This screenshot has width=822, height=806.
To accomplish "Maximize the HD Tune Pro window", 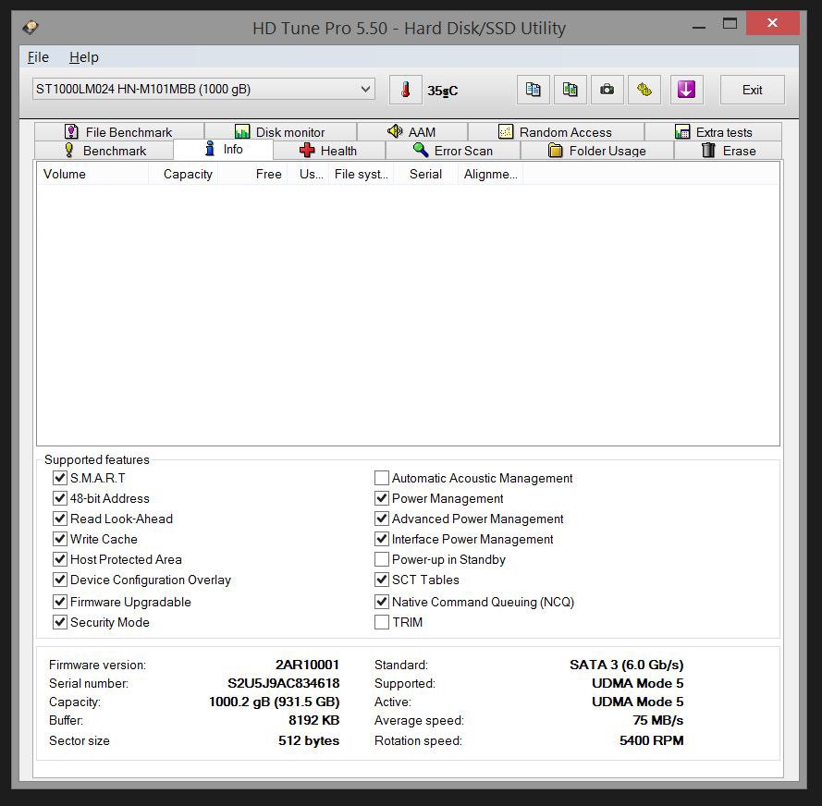I will (730, 24).
